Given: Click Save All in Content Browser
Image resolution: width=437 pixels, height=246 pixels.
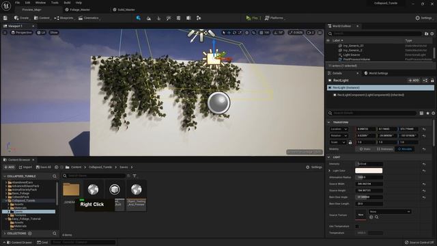Looking at the screenshot, I should (44, 167).
